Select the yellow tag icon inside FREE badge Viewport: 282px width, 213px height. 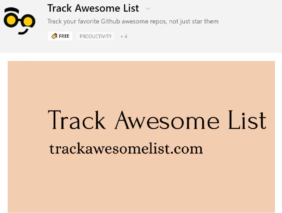pyautogui.click(x=54, y=36)
